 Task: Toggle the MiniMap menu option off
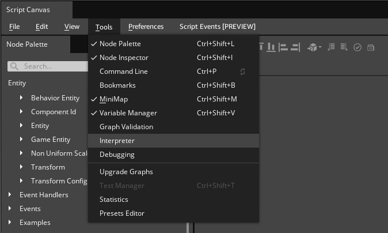113,99
